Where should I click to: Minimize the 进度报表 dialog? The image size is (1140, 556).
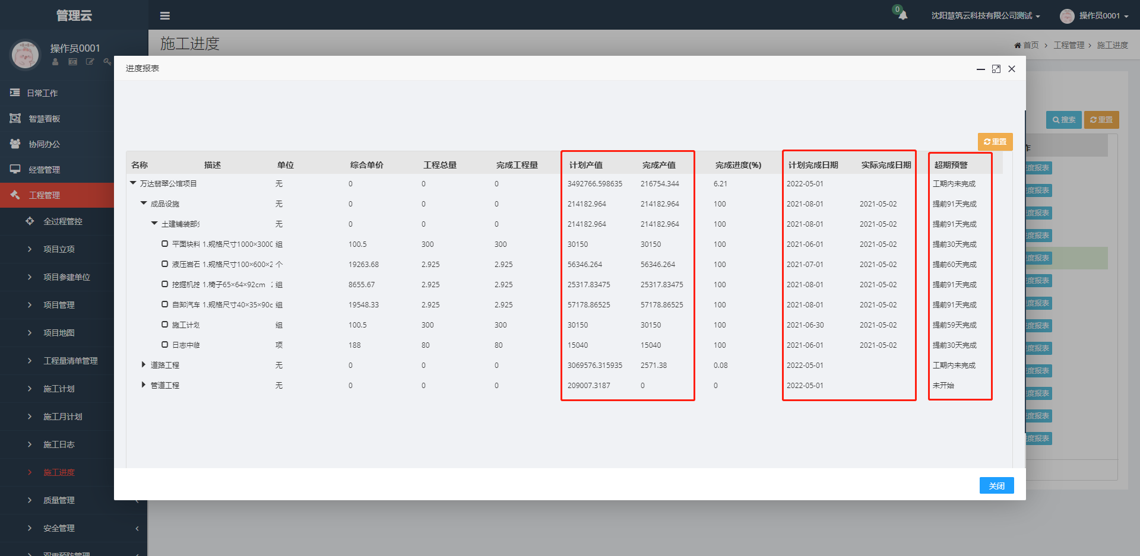(x=981, y=69)
